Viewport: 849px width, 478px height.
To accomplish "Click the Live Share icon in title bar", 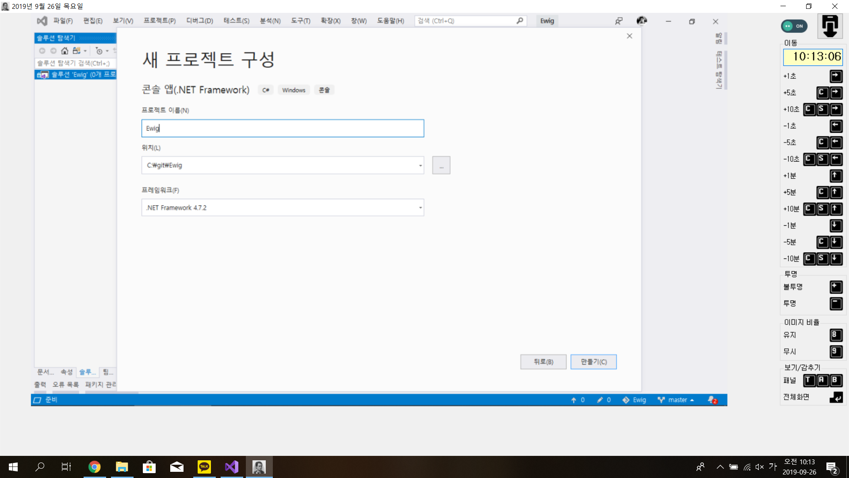I will click(x=619, y=21).
